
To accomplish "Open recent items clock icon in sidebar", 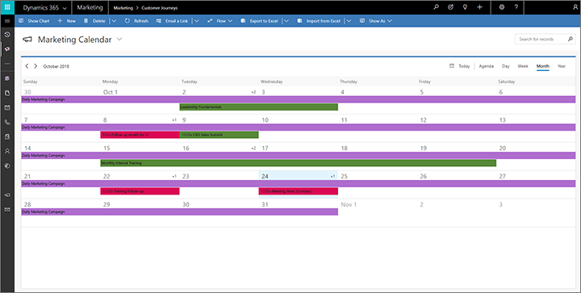I will click(x=7, y=35).
